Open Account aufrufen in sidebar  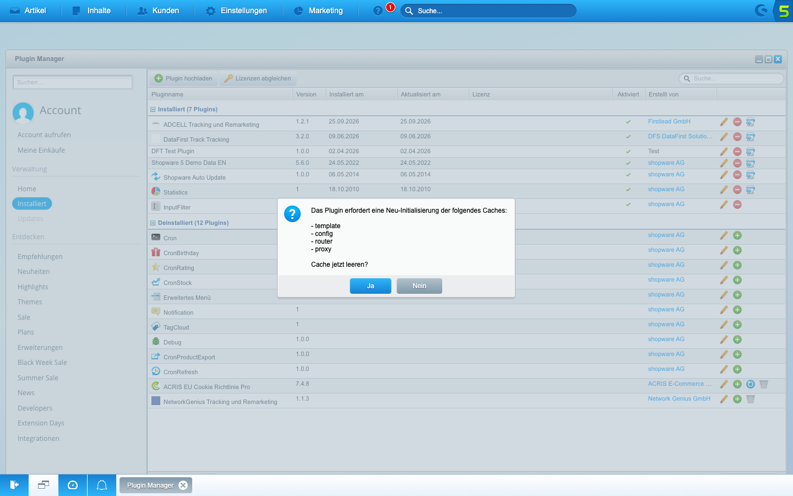(x=44, y=135)
